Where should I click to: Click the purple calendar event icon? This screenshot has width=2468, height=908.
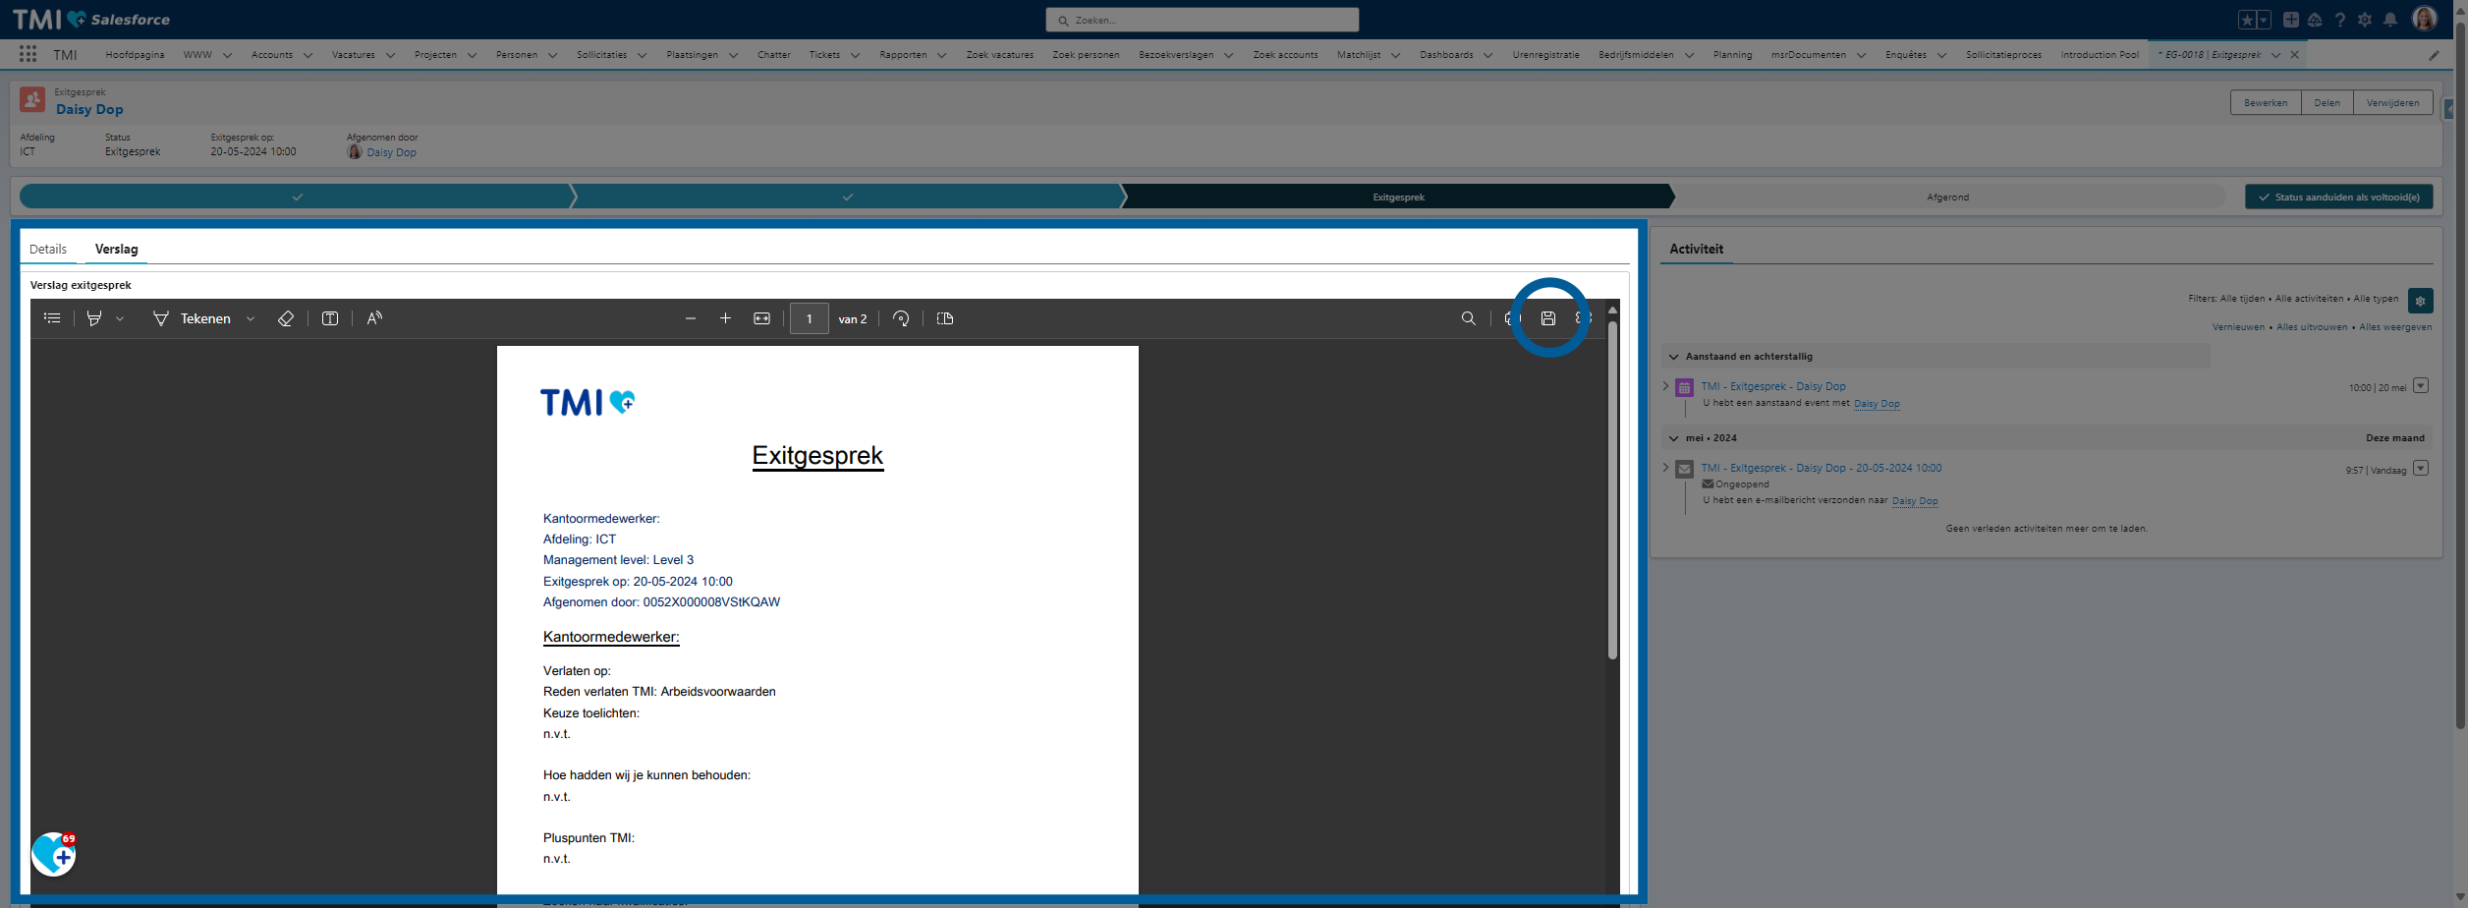1684,387
